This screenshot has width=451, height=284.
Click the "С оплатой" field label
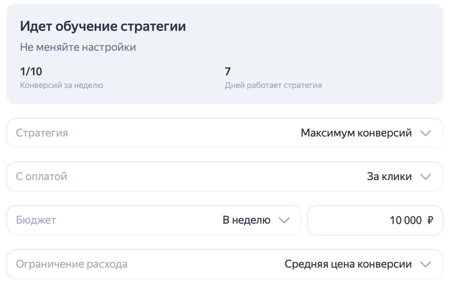tap(41, 176)
